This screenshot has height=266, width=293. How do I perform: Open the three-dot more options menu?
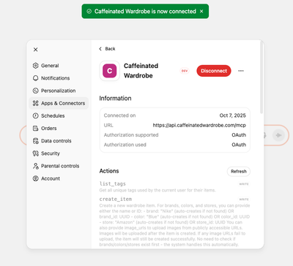[241, 71]
